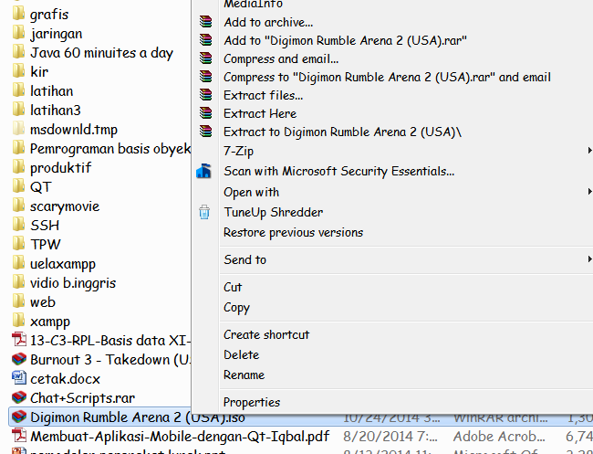Viewport: 593px width, 454px height.
Task: Select "scarymovie" folder name
Action: pyautogui.click(x=65, y=206)
